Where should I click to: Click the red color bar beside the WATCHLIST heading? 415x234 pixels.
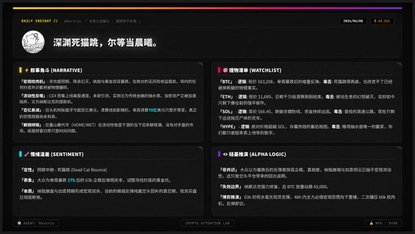(x=219, y=70)
